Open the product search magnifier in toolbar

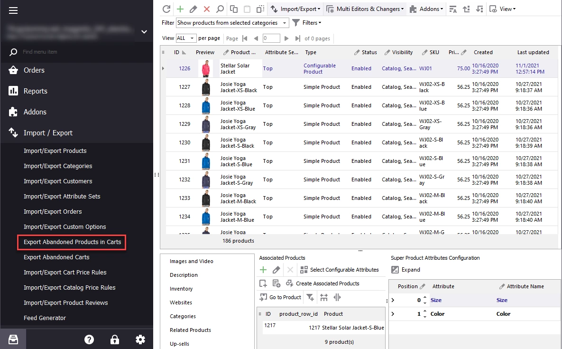(220, 9)
